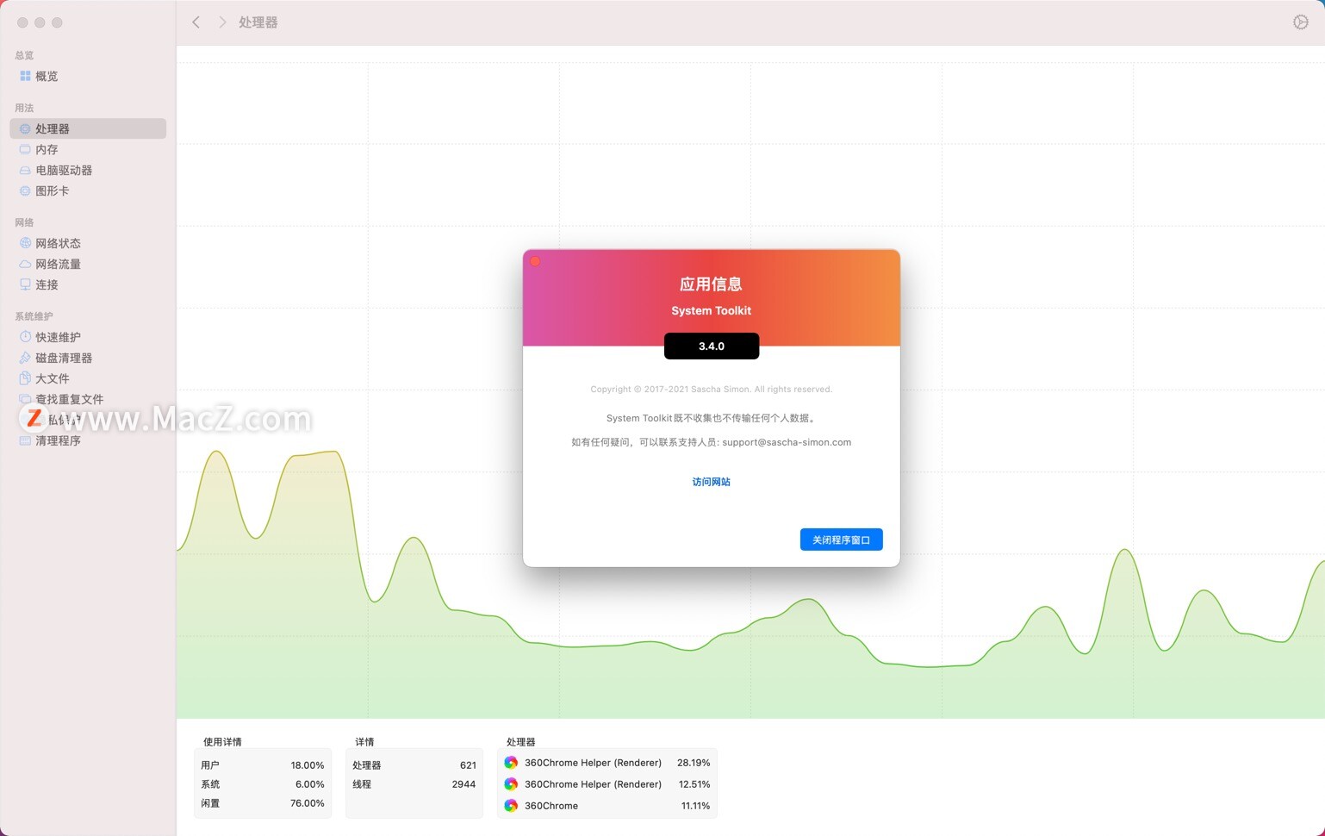Click the 处理器 621 detail row

[414, 765]
